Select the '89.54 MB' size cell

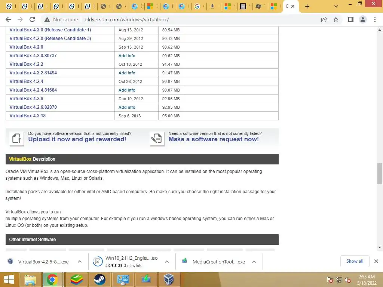218,30
